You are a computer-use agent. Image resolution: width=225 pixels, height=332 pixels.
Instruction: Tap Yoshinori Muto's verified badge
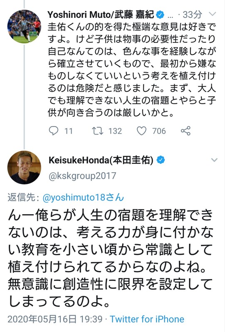point(160,15)
